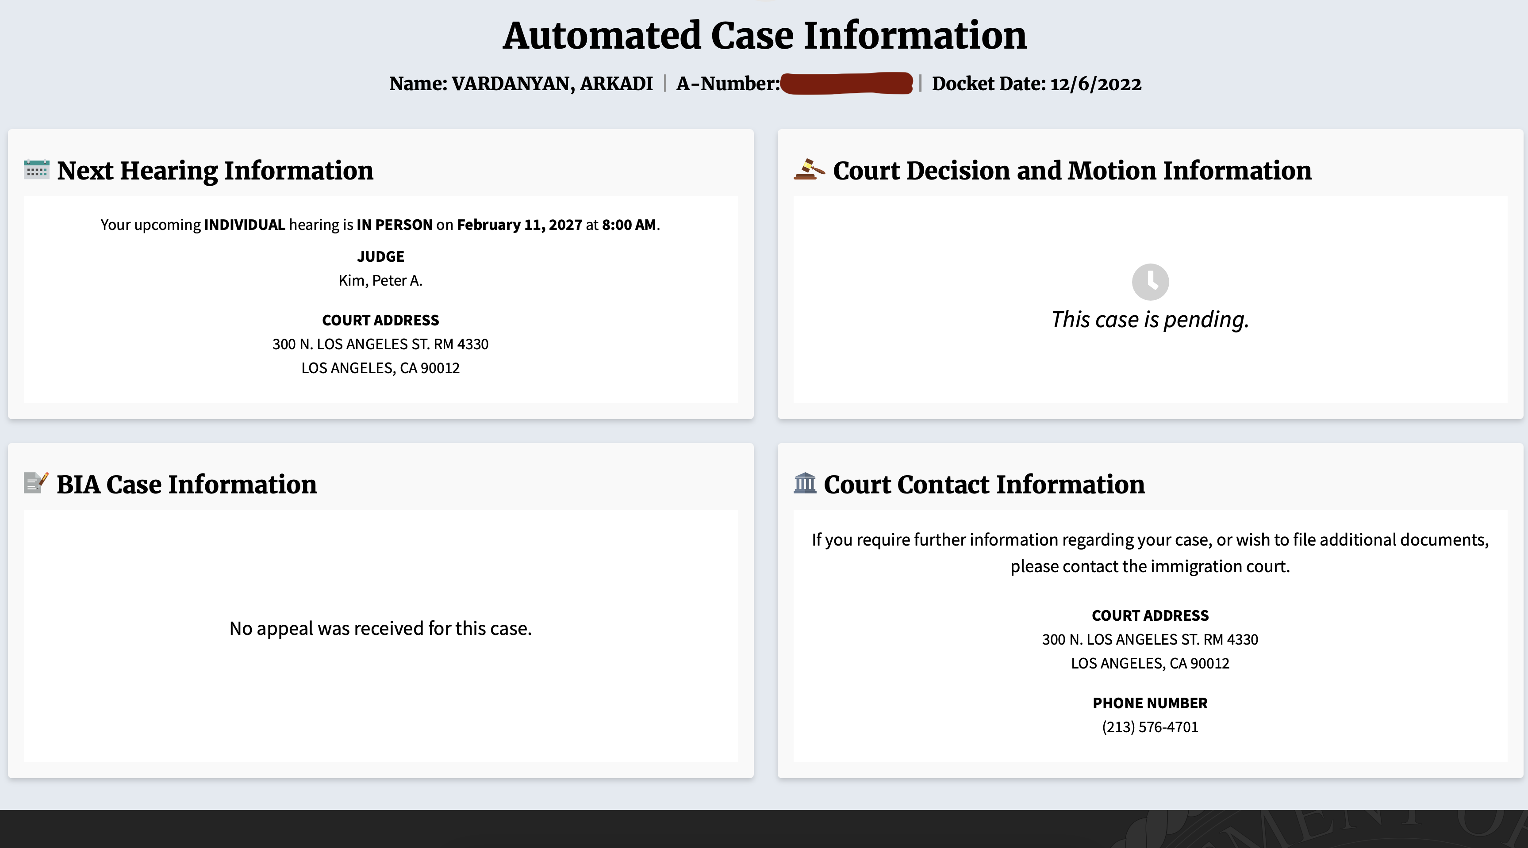Viewport: 1528px width, 848px height.
Task: Click the Court Contact Information heading
Action: [985, 485]
